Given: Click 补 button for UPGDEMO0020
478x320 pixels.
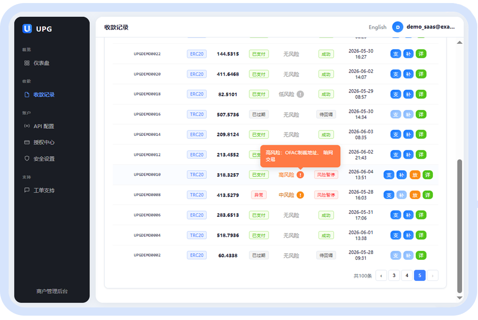Looking at the screenshot, I should tap(408, 74).
